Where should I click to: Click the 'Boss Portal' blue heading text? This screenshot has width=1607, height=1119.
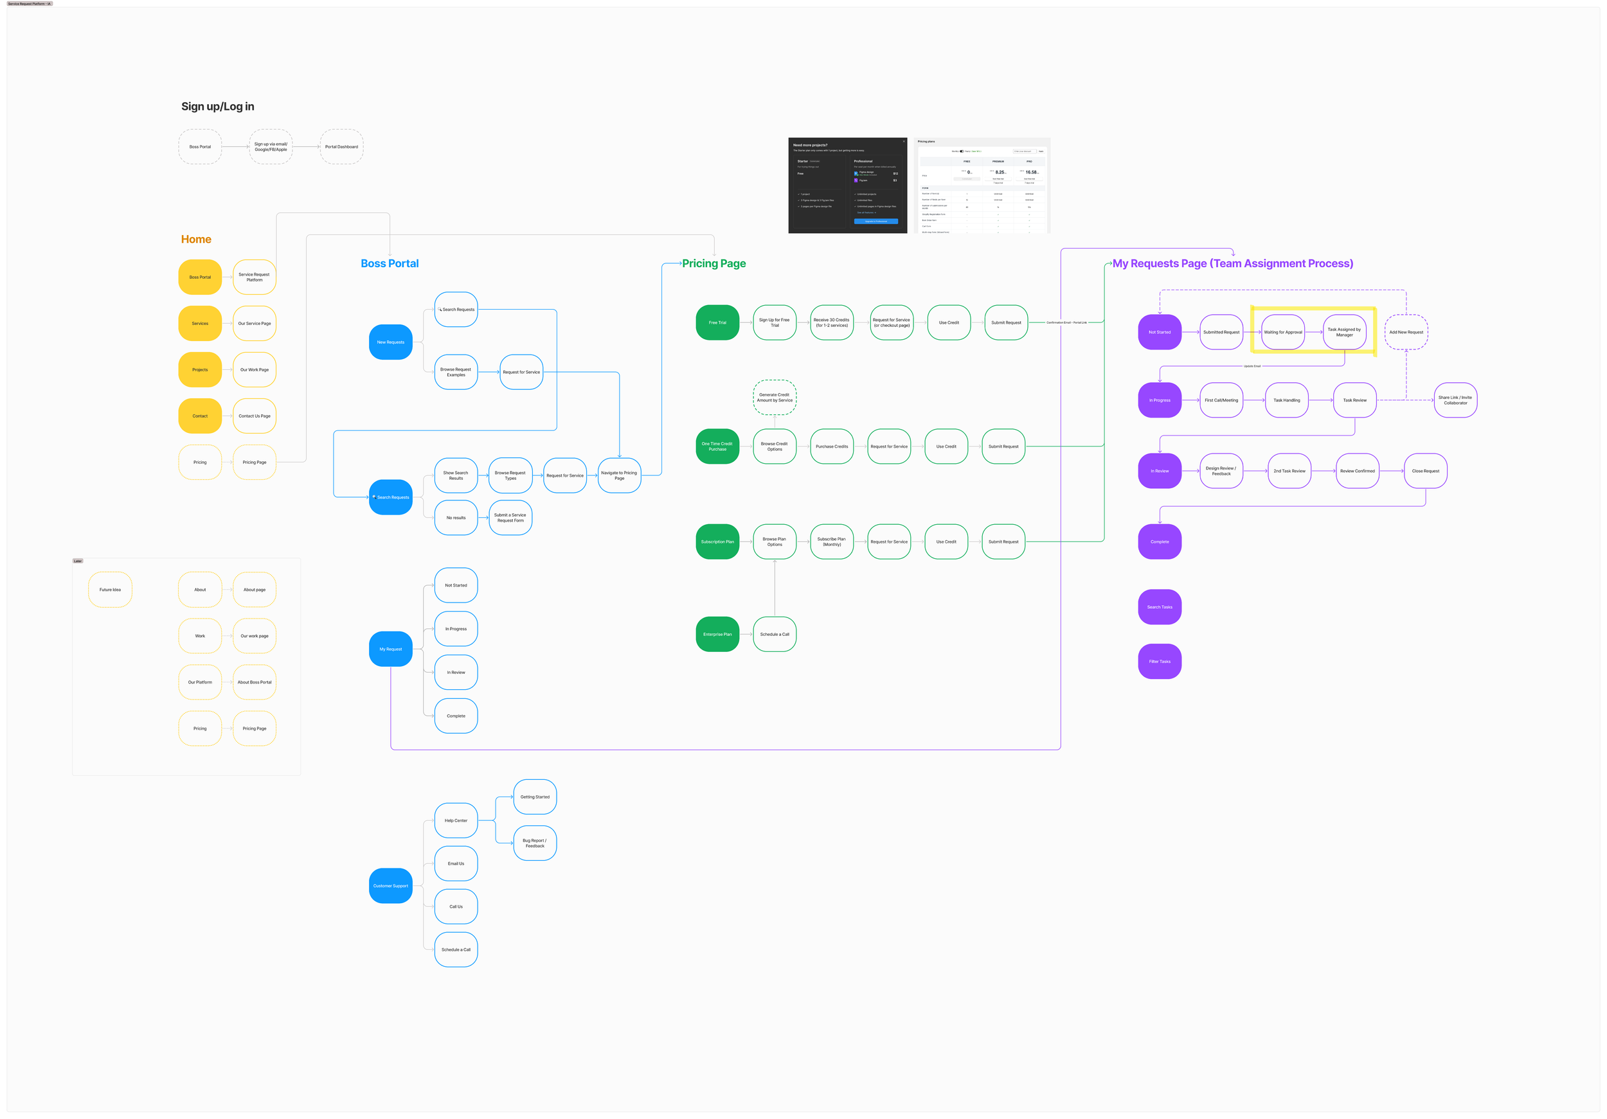[390, 263]
